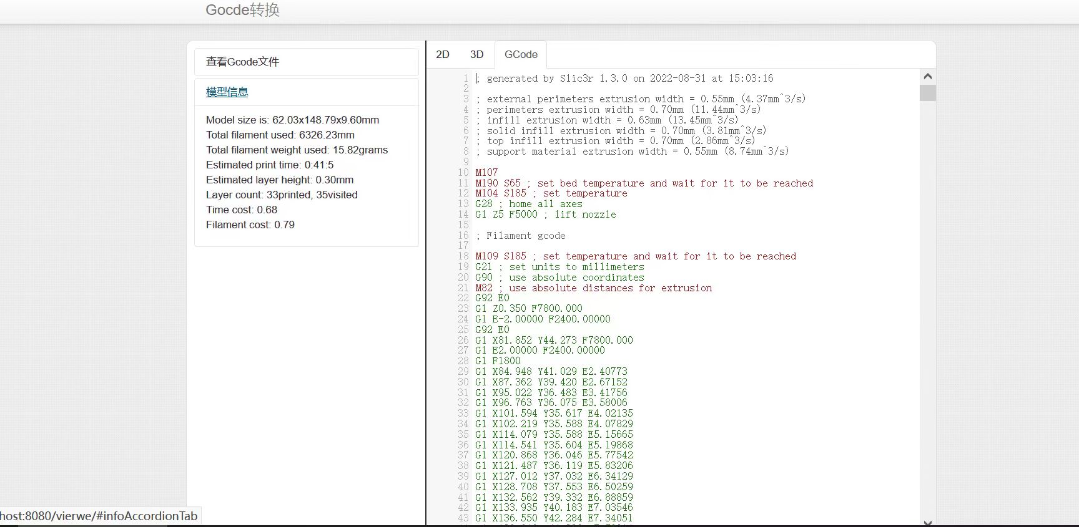Click the G1 F1800 line

point(498,361)
